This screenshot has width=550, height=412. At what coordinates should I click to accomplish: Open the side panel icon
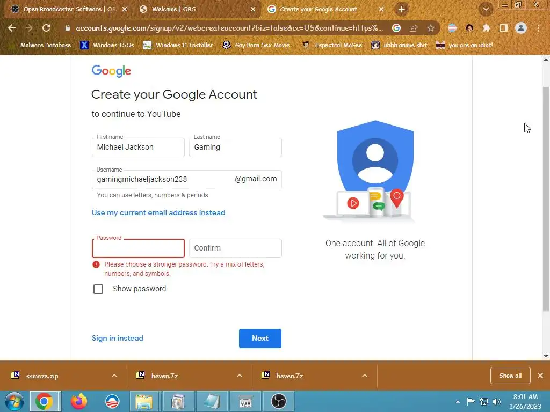coord(504,28)
